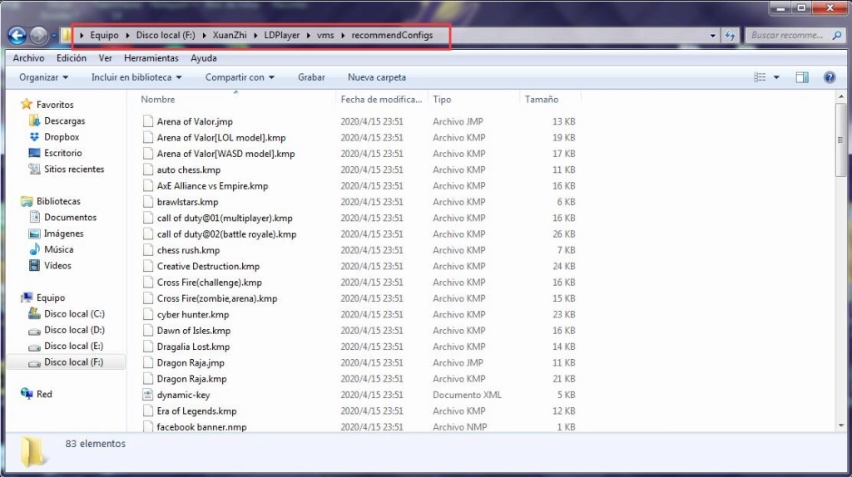Click the Equipo computer icon
The width and height of the screenshot is (852, 477).
27,298
